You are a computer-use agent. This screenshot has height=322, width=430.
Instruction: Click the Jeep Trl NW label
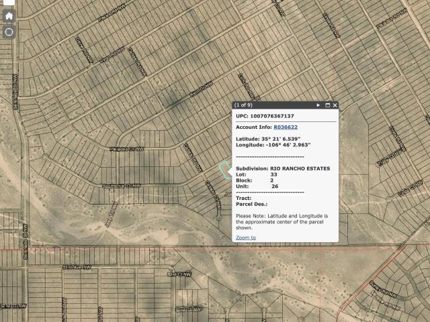(112, 215)
